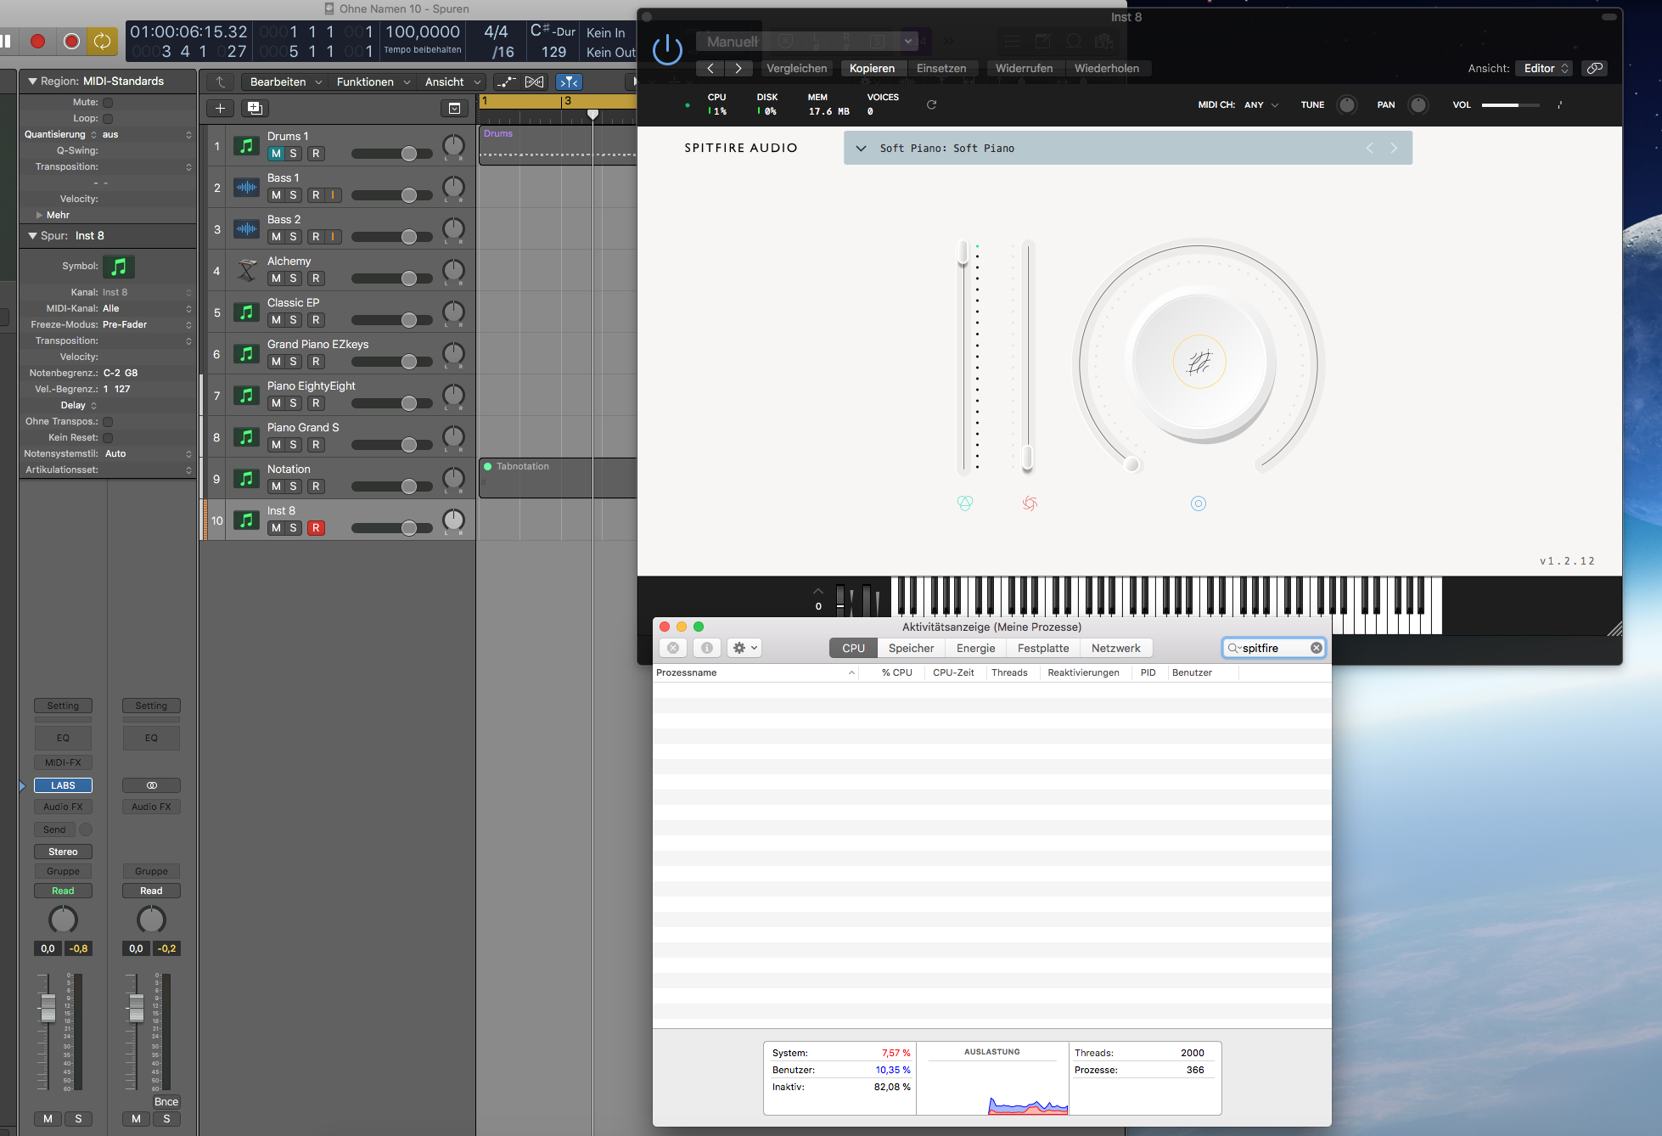Enable record on Classic EP track
Screen dimensions: 1662x1136
pyautogui.click(x=316, y=320)
